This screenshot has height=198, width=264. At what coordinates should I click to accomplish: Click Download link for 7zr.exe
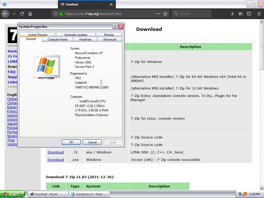tap(56, 160)
